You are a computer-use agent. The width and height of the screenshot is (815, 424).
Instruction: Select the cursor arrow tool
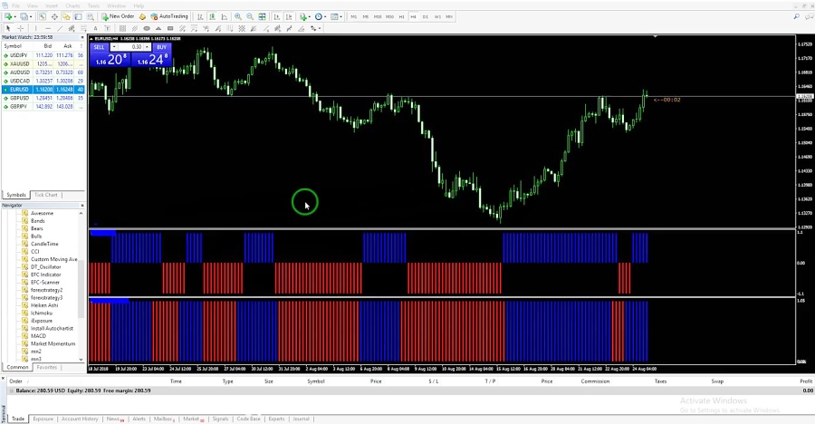tap(8, 28)
